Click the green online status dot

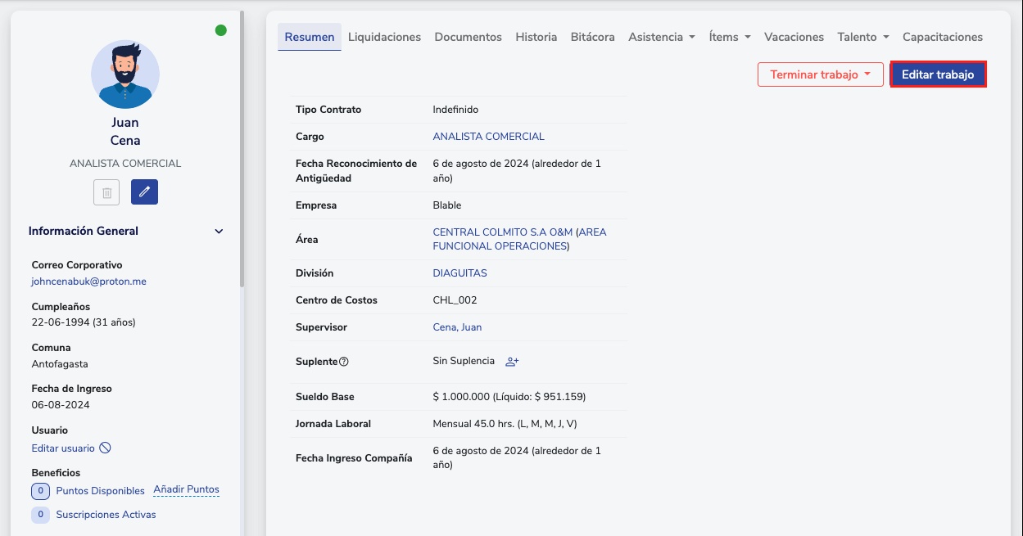click(x=220, y=30)
